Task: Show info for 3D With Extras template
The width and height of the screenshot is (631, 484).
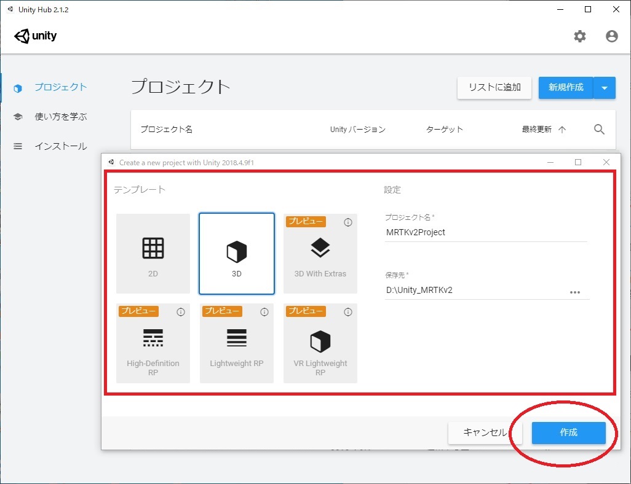Action: (x=348, y=222)
